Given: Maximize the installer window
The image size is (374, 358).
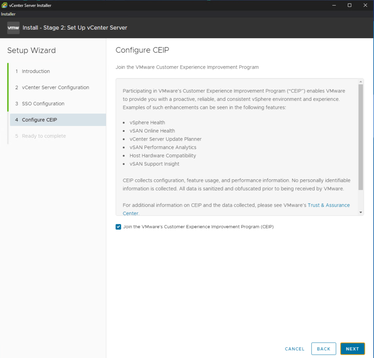Looking at the screenshot, I should click(x=350, y=5).
